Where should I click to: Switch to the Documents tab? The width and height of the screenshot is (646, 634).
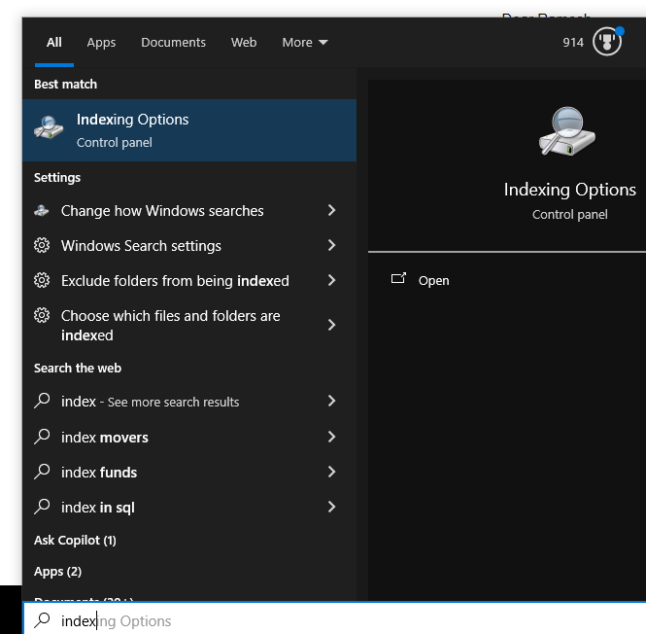pos(173,42)
